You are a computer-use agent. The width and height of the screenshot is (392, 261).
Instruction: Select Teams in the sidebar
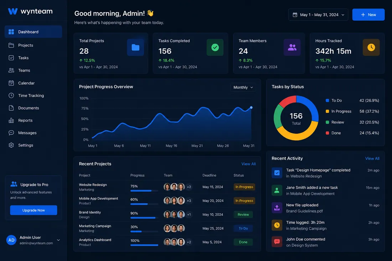[33, 70]
